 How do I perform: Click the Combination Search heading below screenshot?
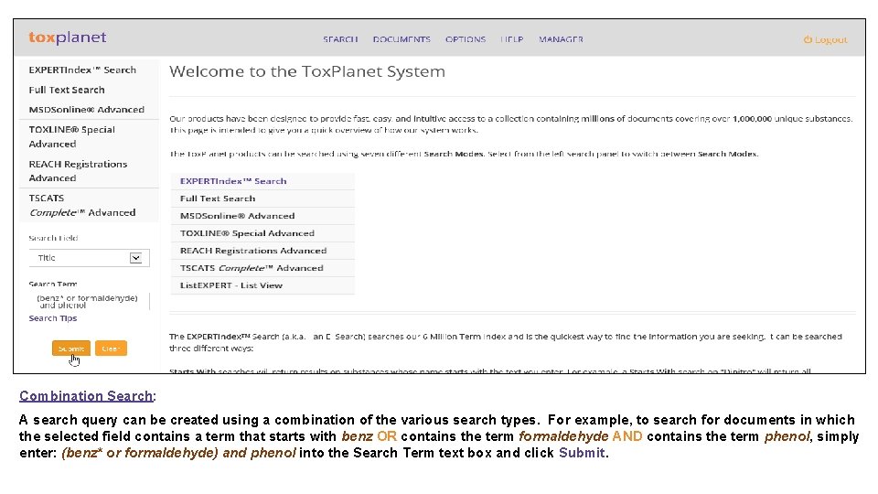click(86, 396)
